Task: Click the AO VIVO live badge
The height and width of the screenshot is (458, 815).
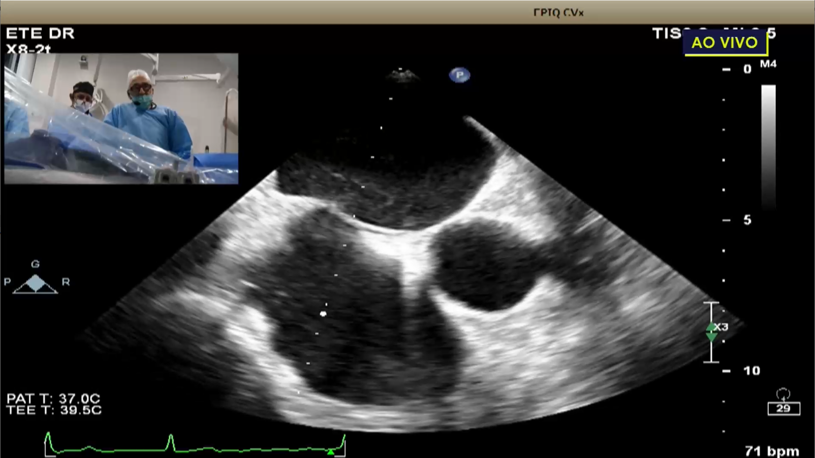Action: click(725, 43)
